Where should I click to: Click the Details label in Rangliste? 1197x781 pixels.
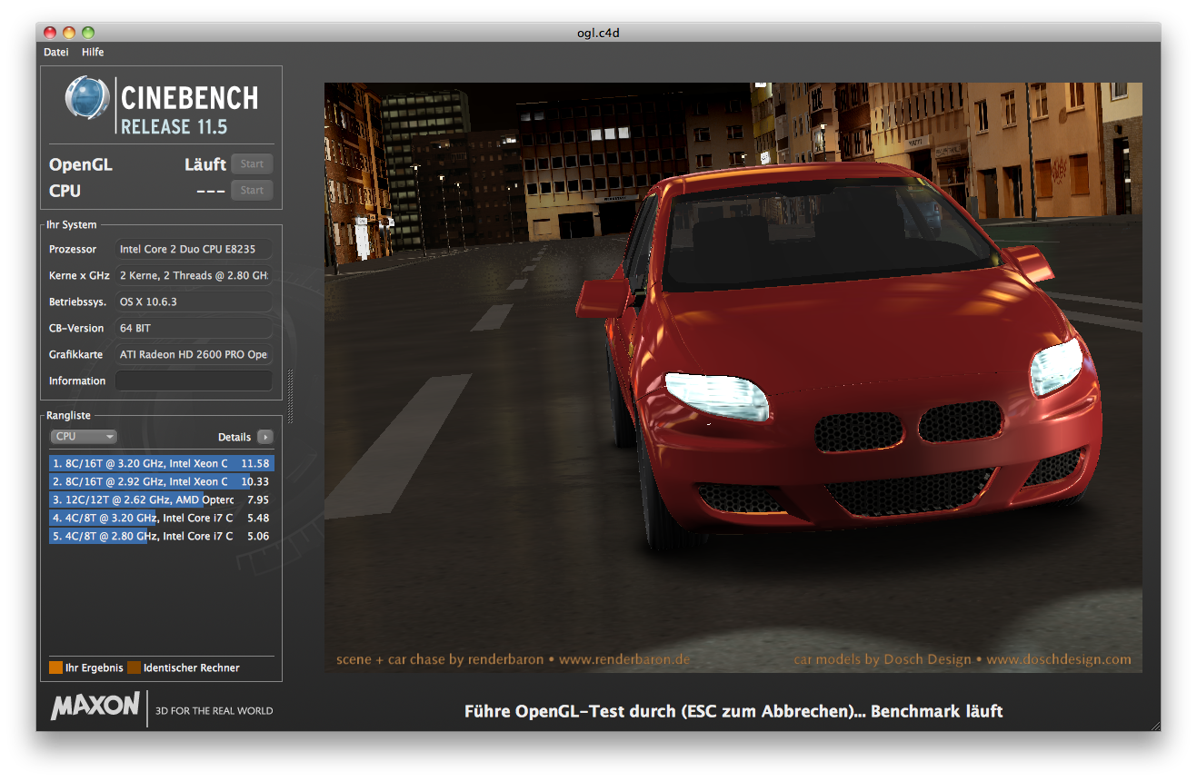[234, 437]
